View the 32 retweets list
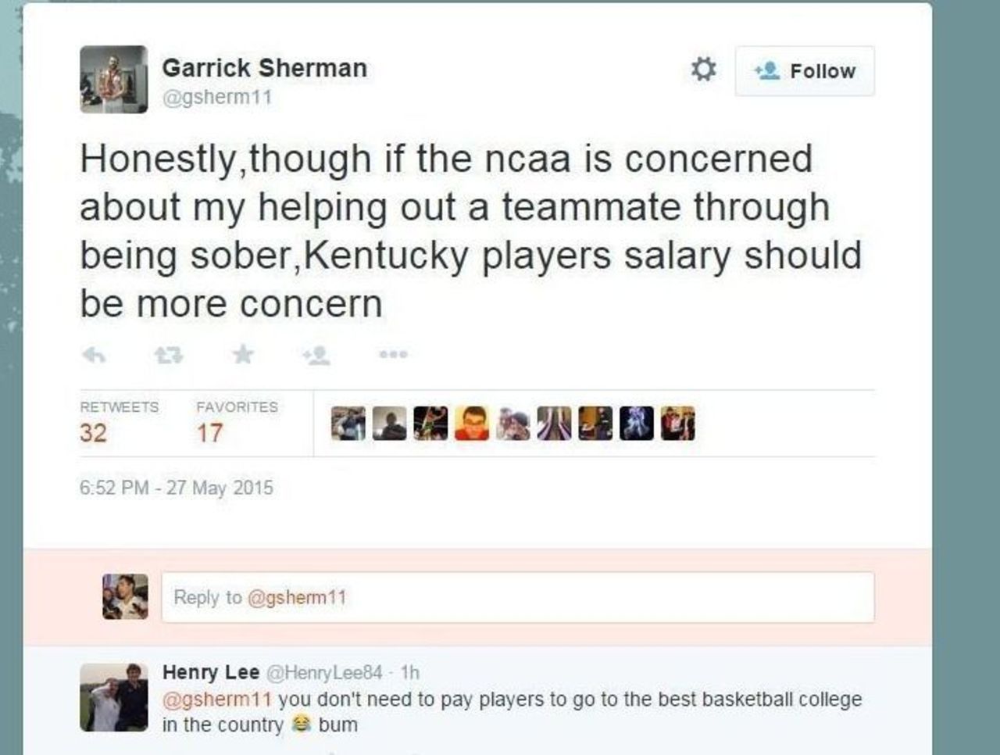This screenshot has height=755, width=1000. [93, 432]
